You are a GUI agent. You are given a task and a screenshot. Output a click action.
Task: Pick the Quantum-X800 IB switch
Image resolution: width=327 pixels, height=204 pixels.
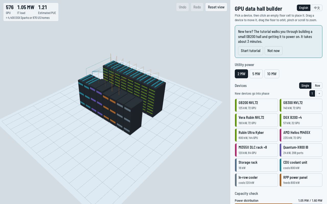[x=301, y=150]
